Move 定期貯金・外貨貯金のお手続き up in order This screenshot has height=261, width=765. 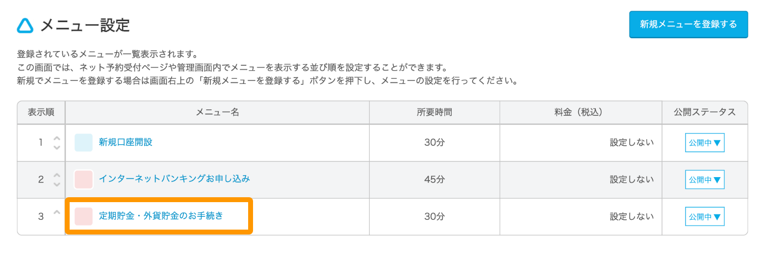point(56,212)
